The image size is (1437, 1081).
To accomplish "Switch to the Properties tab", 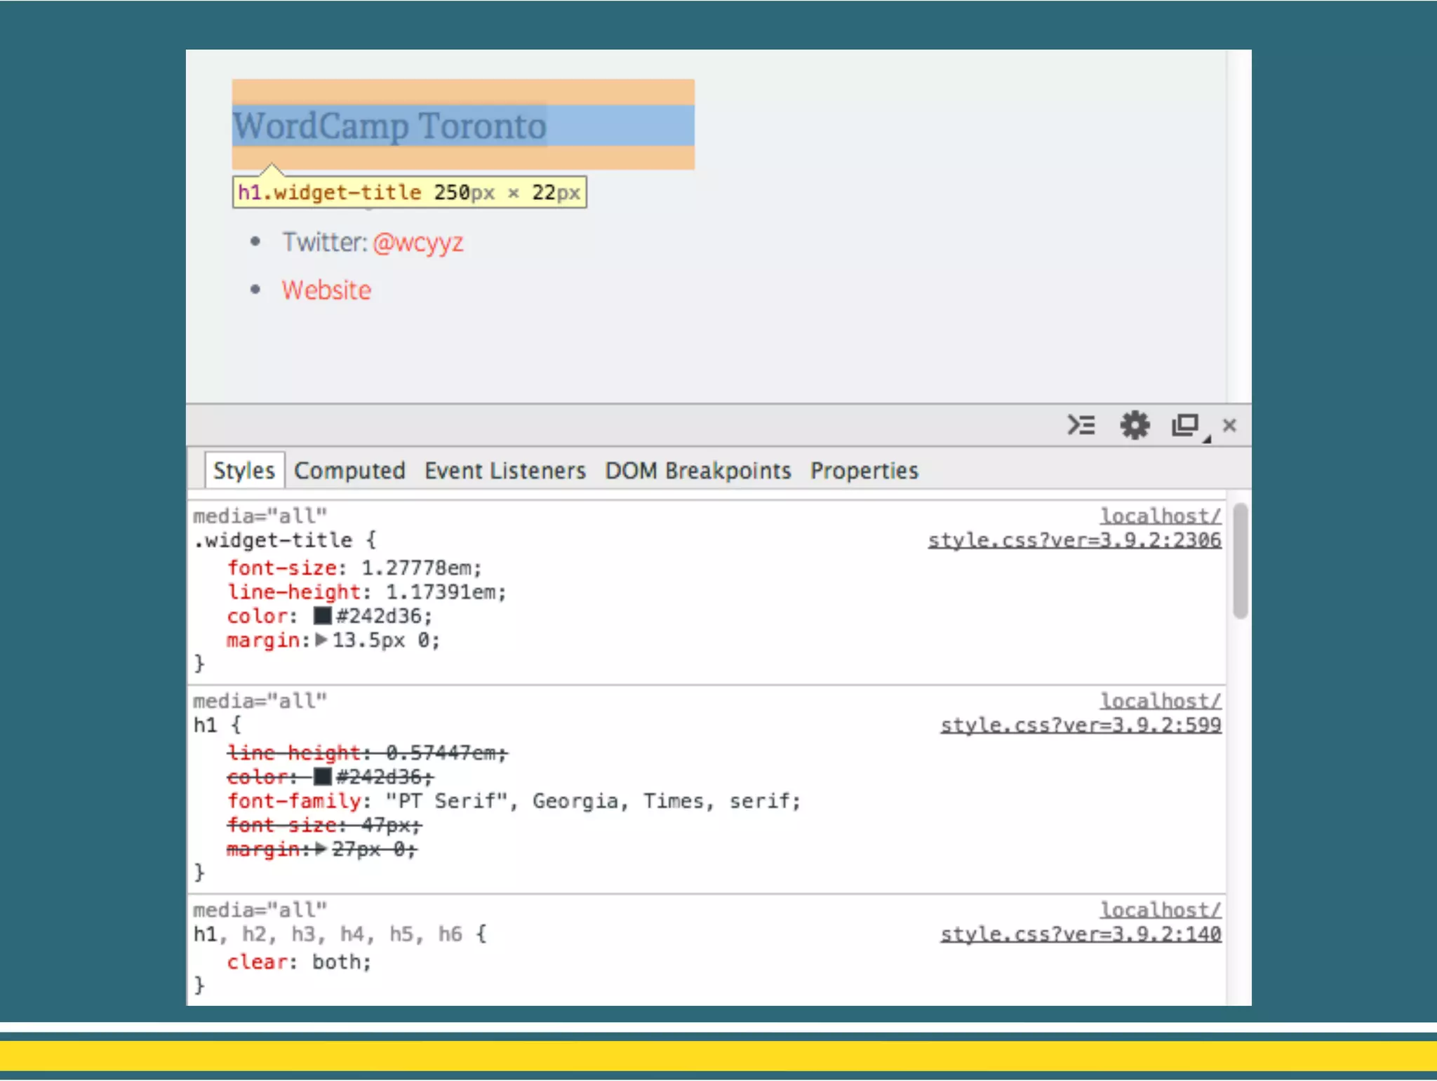I will click(864, 471).
